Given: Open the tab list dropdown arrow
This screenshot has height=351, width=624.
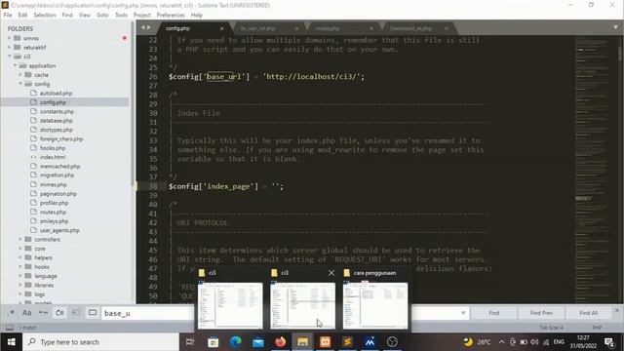Looking at the screenshot, I should [x=615, y=27].
